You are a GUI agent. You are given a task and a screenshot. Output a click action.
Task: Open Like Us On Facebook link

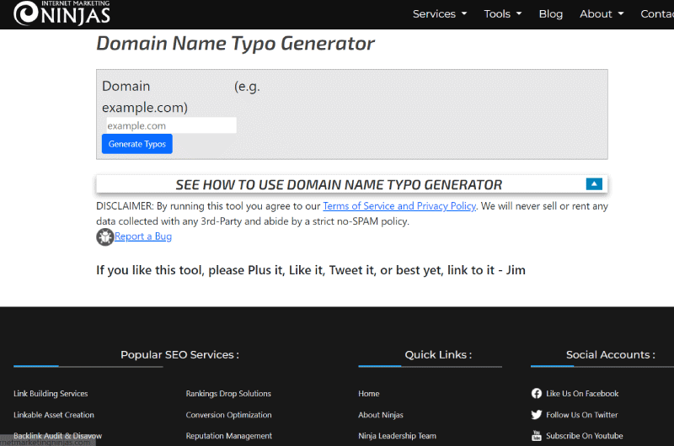(582, 394)
